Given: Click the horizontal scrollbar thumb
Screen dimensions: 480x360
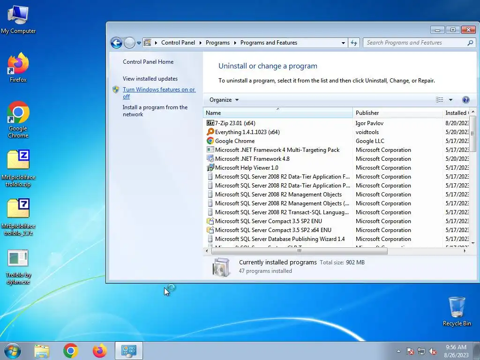Looking at the screenshot, I should 299,251.
